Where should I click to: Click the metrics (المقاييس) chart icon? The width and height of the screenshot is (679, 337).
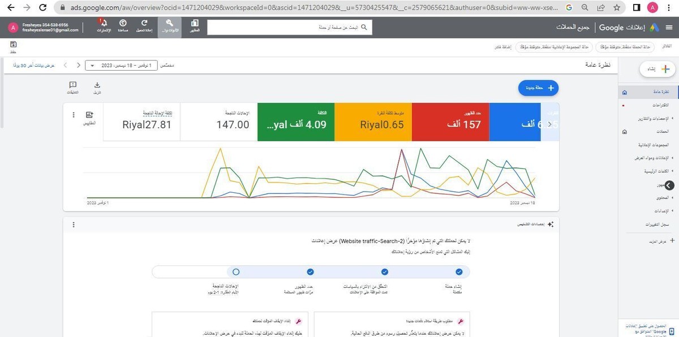[89, 115]
